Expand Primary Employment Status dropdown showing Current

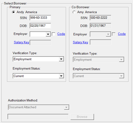[38, 76]
